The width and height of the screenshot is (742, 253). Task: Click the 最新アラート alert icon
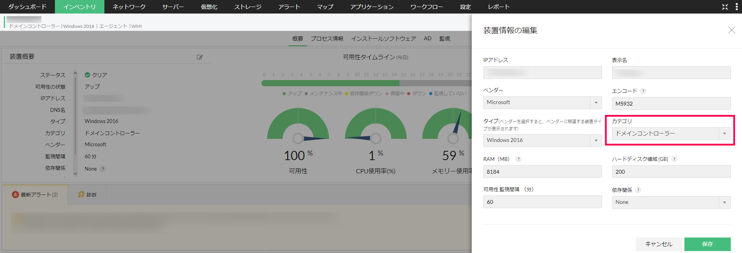coord(15,195)
